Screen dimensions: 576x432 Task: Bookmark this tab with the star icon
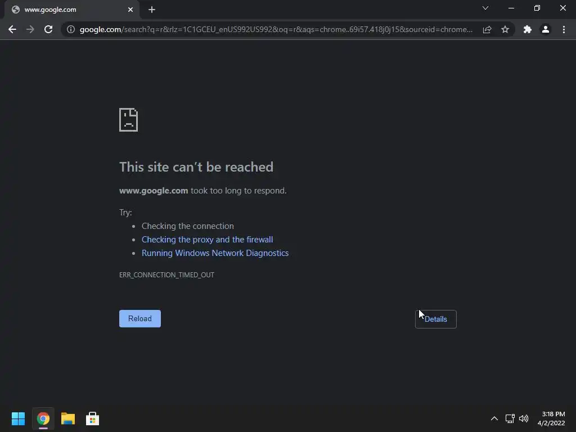[x=505, y=29]
